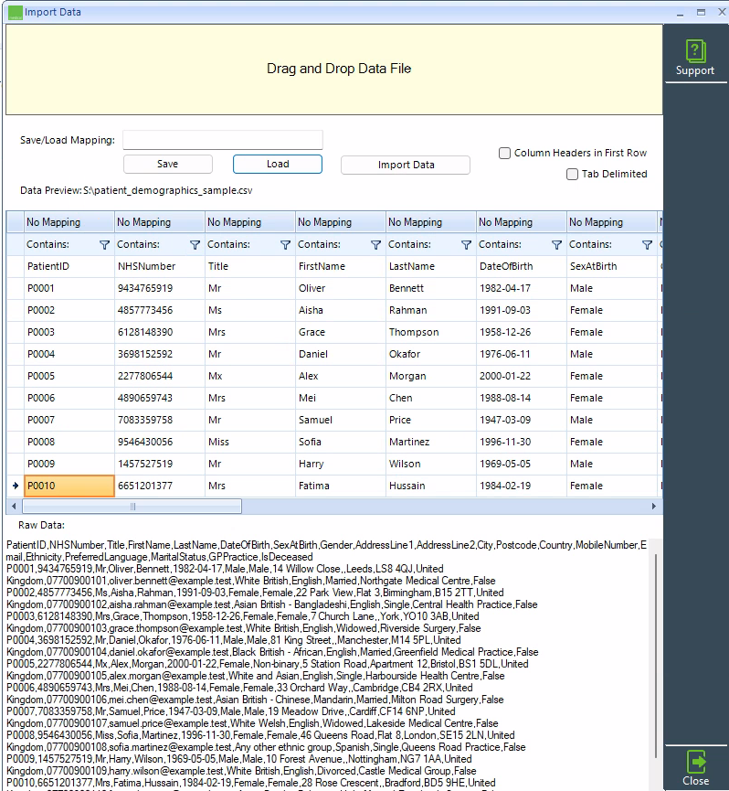
Task: Select the cell Grace
Action: pos(341,333)
